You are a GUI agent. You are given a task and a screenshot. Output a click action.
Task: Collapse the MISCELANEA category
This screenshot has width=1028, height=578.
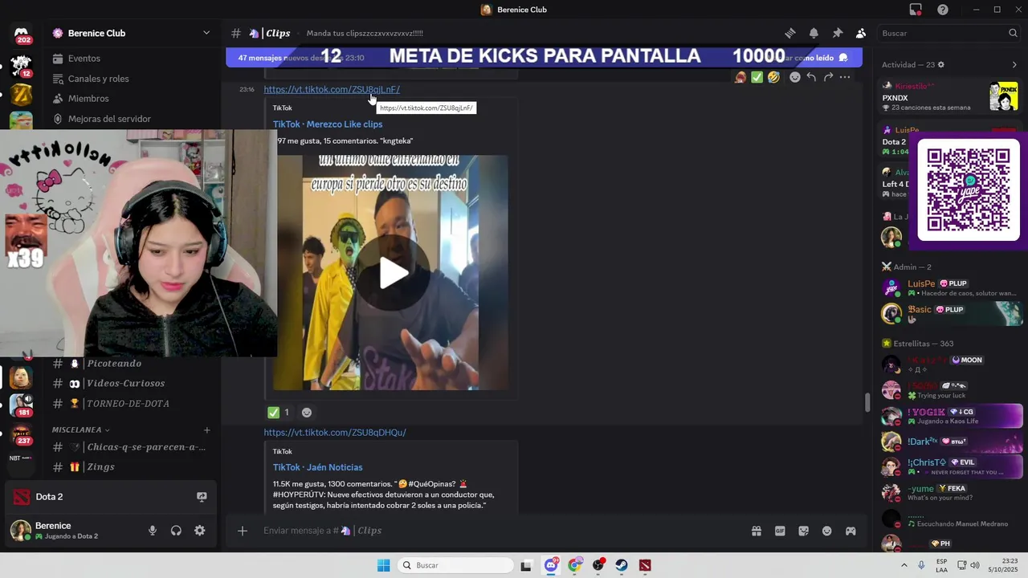(81, 429)
